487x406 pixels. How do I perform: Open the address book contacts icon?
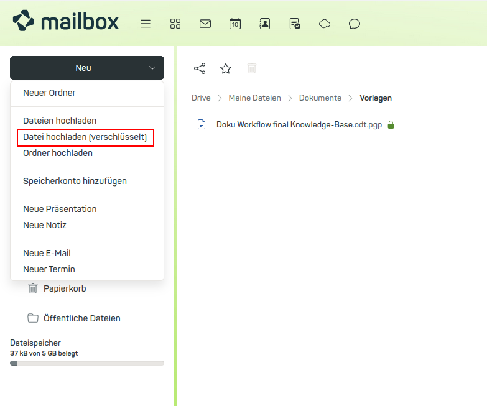[264, 24]
